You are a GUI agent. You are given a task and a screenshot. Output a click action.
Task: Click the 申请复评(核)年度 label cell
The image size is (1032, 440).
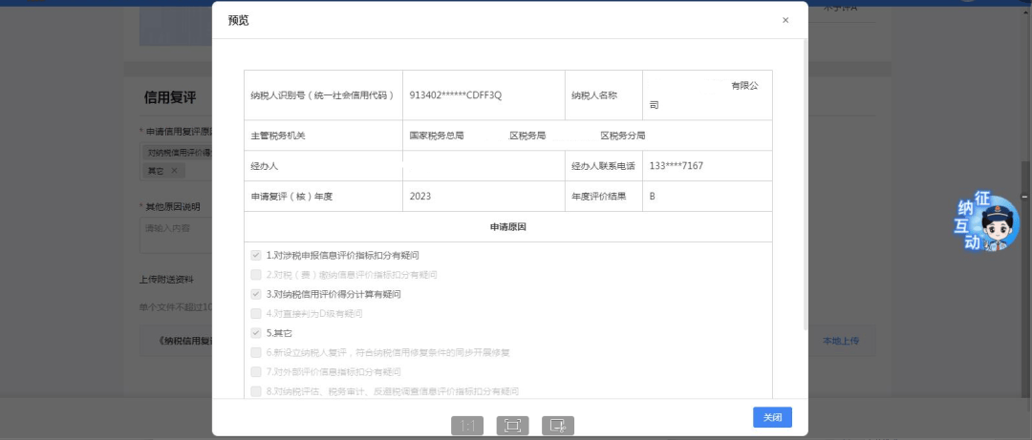[323, 196]
